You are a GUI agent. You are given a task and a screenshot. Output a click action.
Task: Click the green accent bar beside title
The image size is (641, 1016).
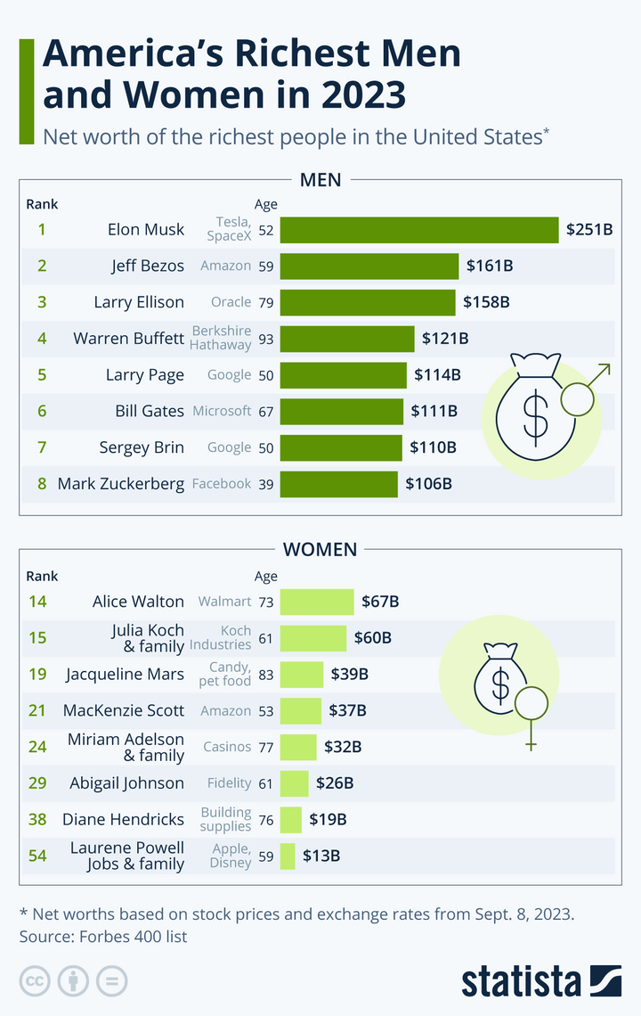point(27,91)
